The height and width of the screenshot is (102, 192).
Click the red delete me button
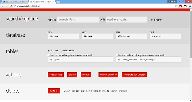pos(54,91)
